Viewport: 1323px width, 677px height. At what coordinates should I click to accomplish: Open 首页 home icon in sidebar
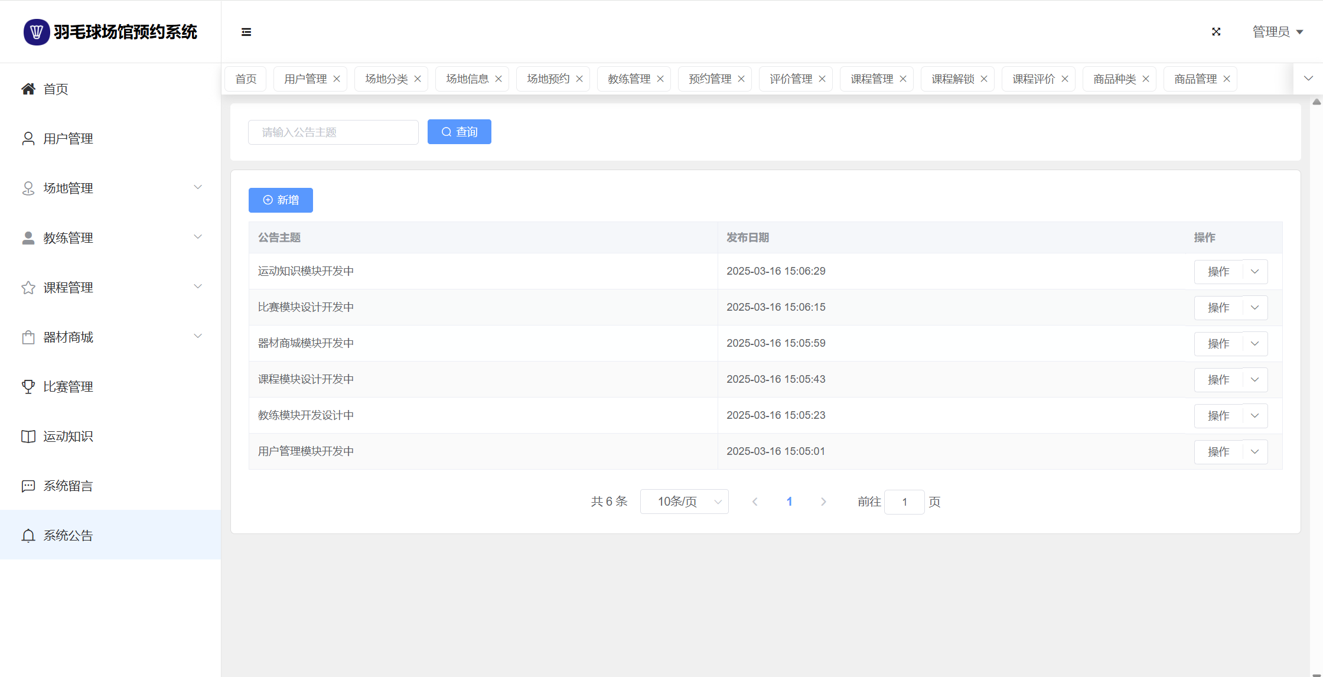pyautogui.click(x=28, y=89)
